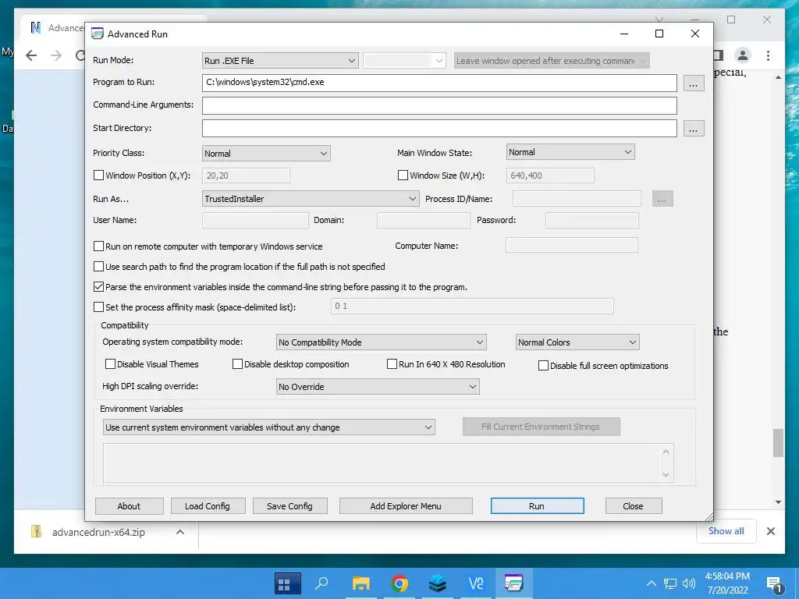799x599 pixels.
Task: Click the About button
Action: pos(129,505)
